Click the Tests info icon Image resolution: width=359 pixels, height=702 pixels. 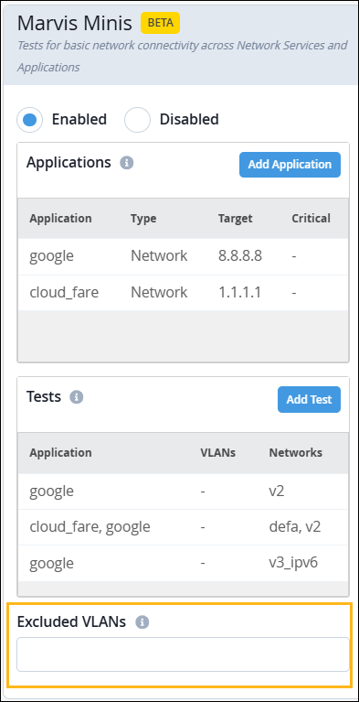(x=77, y=397)
